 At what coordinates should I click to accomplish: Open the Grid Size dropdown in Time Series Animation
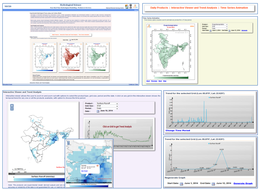pos(220,26)
